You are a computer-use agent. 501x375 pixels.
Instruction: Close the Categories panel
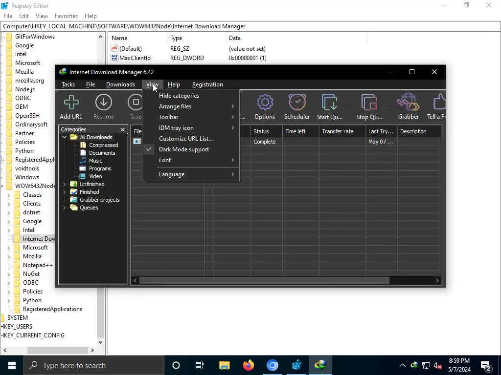(x=123, y=129)
